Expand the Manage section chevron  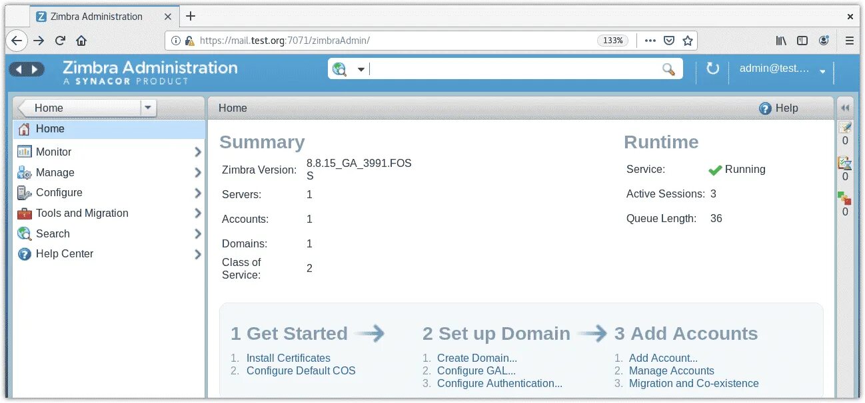[197, 173]
